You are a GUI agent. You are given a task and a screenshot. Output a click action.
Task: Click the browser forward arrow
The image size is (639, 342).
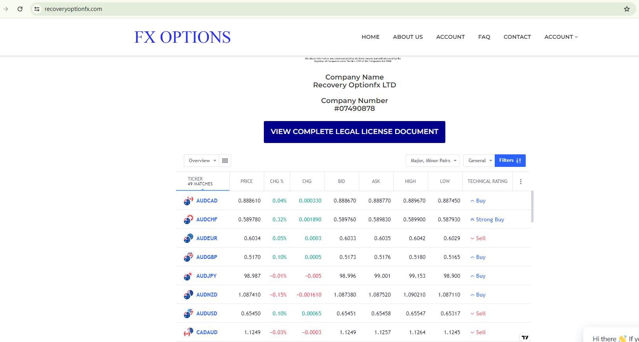coord(6,9)
